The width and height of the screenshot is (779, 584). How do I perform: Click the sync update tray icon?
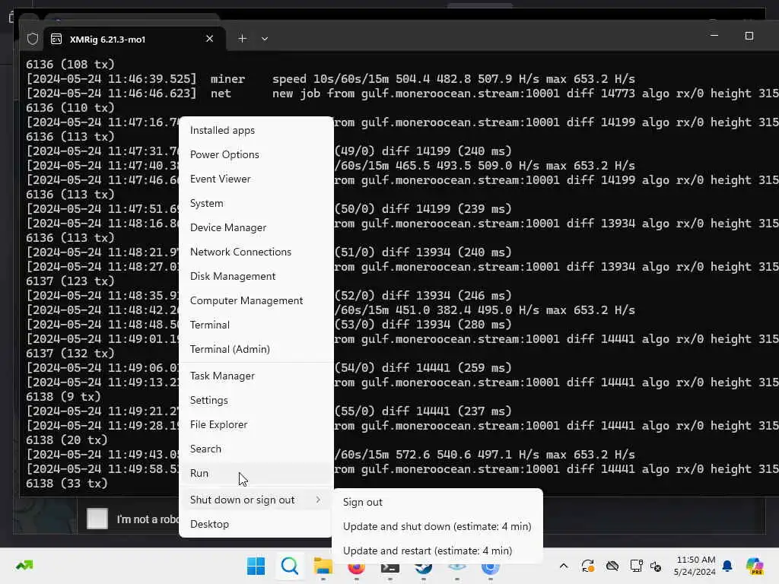click(x=588, y=566)
